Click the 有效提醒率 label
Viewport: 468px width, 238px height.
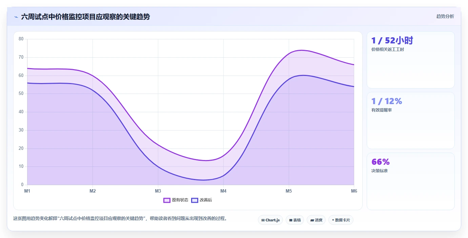coord(382,110)
